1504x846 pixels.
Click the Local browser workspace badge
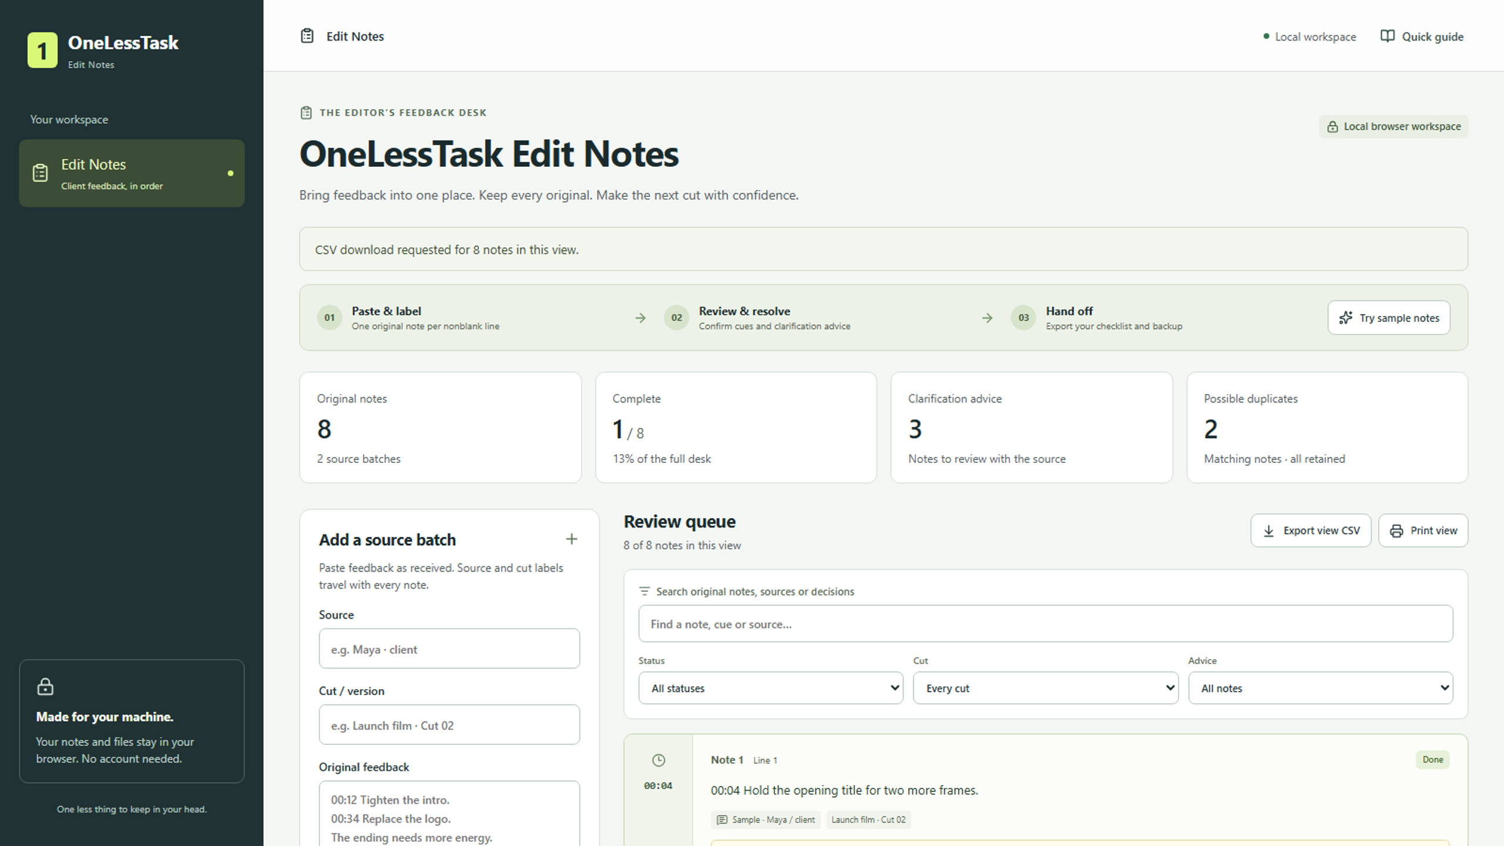pos(1394,127)
